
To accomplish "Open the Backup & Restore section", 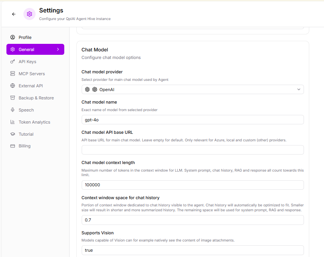I will point(36,98).
